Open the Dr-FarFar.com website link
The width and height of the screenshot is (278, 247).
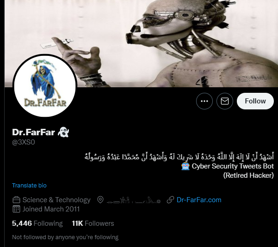click(x=199, y=200)
